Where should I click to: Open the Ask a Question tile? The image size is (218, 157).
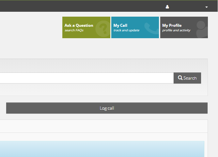point(86,27)
